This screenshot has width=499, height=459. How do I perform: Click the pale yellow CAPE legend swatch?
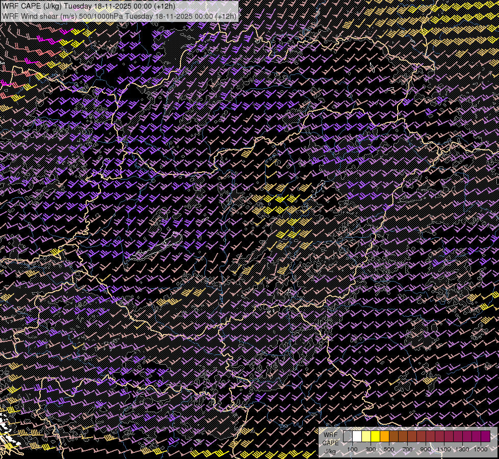(366, 437)
